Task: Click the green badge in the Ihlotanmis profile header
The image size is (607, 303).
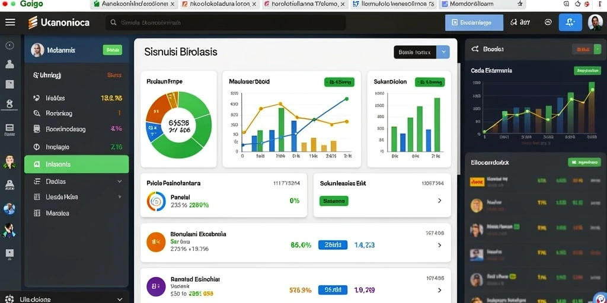Action: [112, 50]
